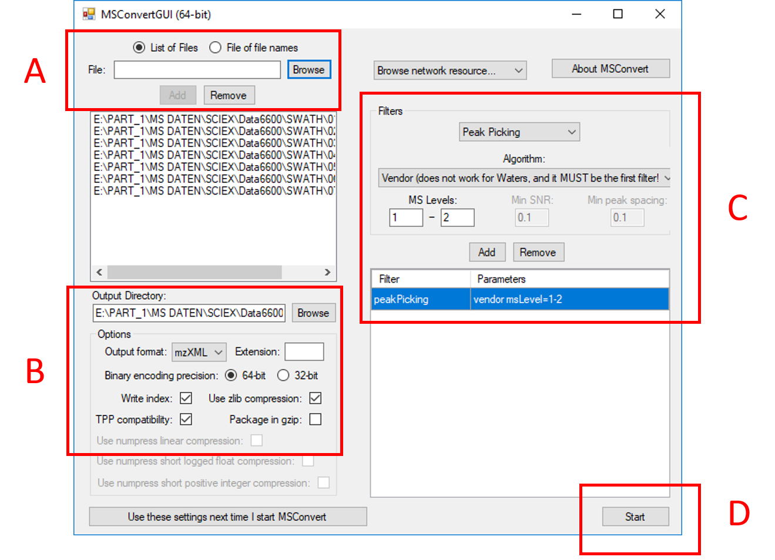Click the MS Levels start field
The height and width of the screenshot is (560, 775).
tap(406, 217)
